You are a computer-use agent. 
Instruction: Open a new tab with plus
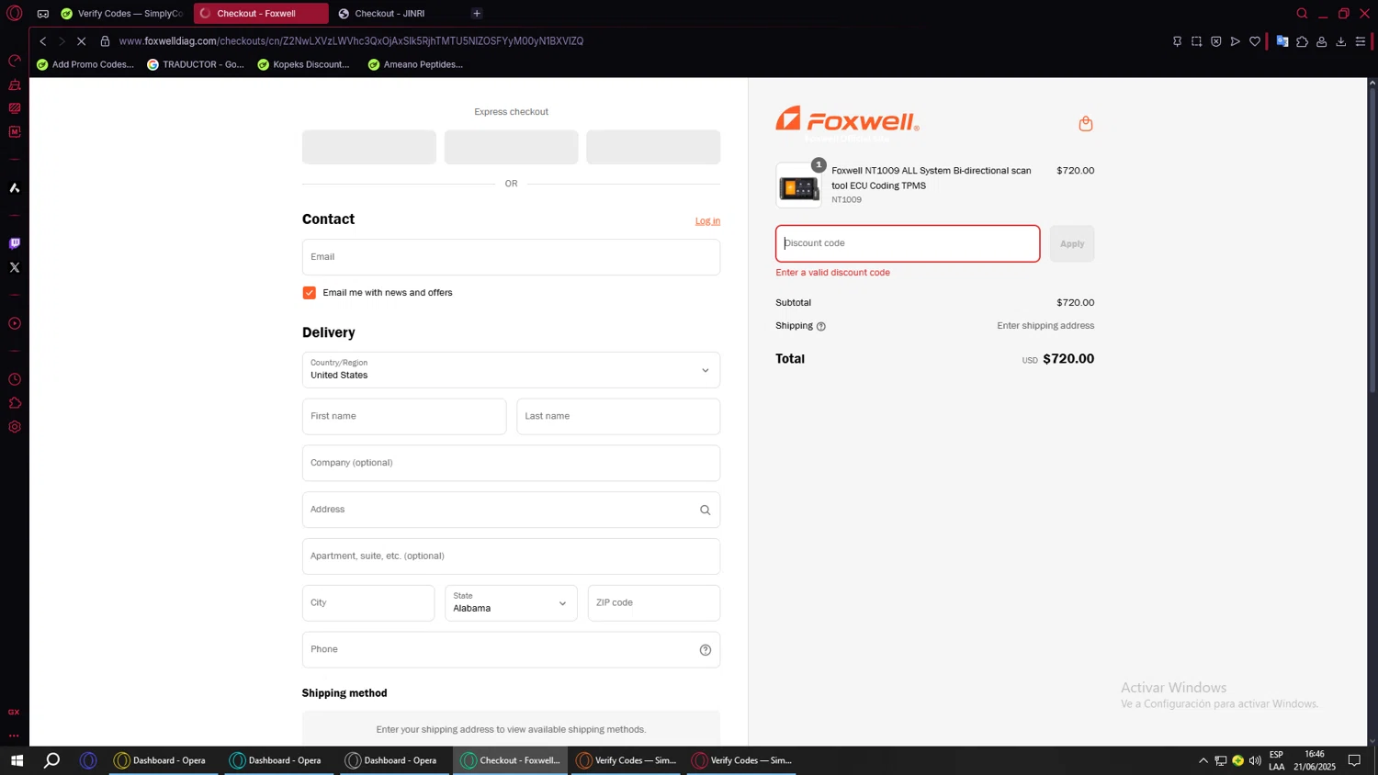tap(477, 13)
